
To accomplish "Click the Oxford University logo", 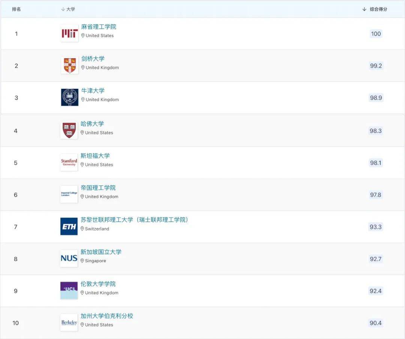I will (70, 97).
